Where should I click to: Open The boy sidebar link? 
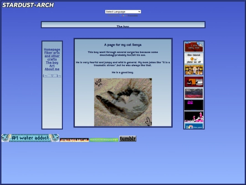[x=52, y=63]
